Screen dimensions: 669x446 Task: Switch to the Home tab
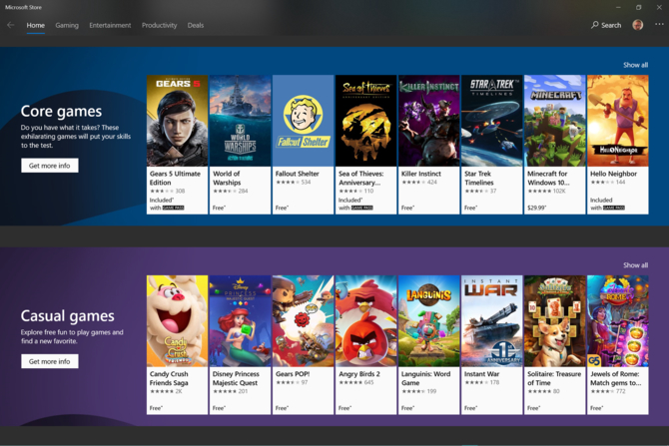(35, 25)
